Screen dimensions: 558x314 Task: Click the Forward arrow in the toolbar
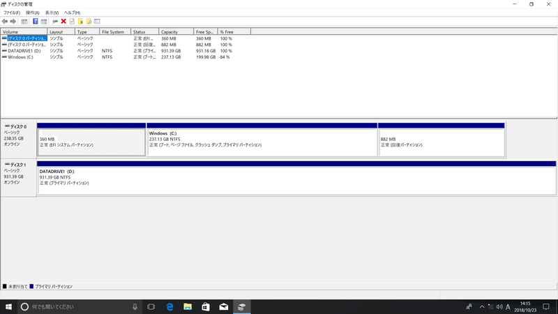coord(13,22)
